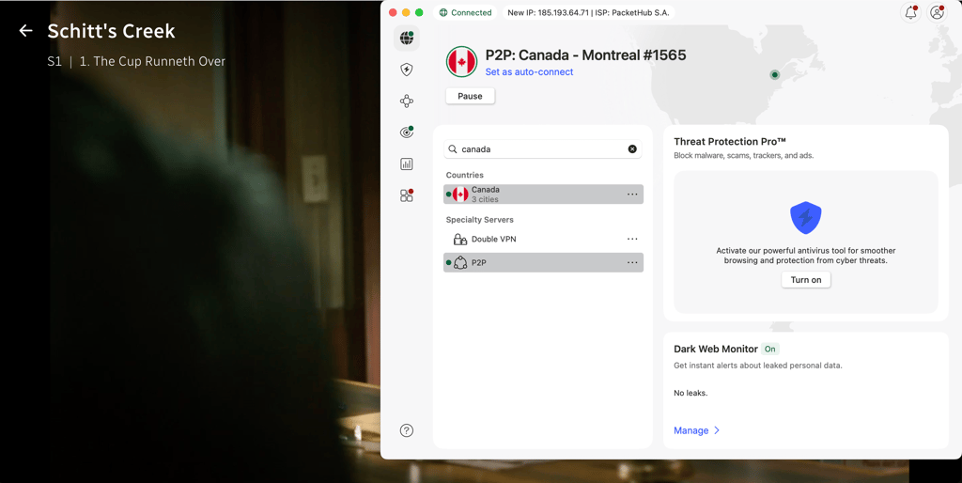Click the Threat Protection Pro heading
The image size is (962, 483).
[729, 142]
